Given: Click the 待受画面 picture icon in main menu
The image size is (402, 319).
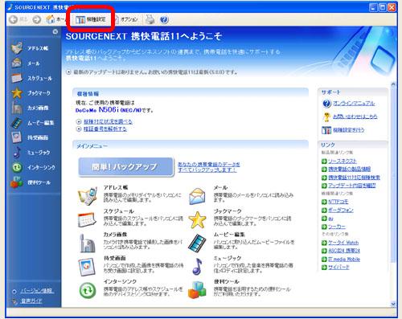Looking at the screenshot, I should tap(87, 267).
